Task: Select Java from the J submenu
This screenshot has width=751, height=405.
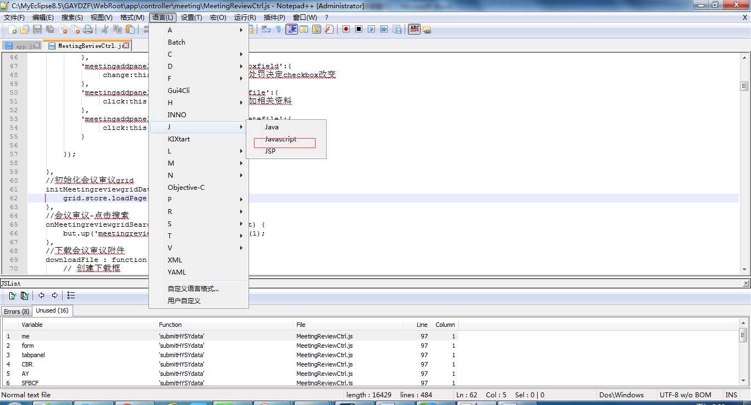Action: [x=286, y=127]
